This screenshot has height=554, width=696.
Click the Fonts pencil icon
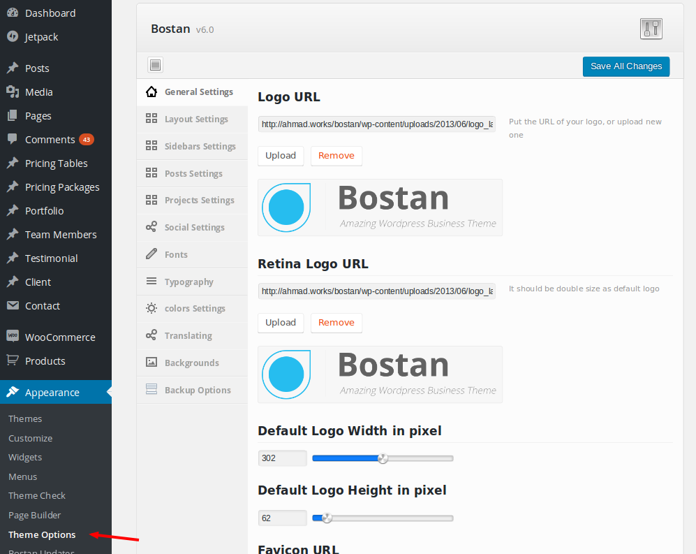[x=151, y=254]
